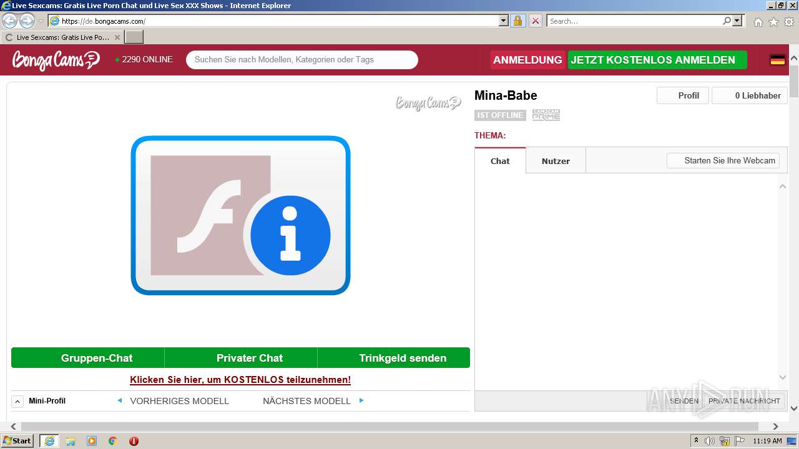The image size is (799, 449).
Task: Go back with the browser back arrow
Action: click(9, 21)
